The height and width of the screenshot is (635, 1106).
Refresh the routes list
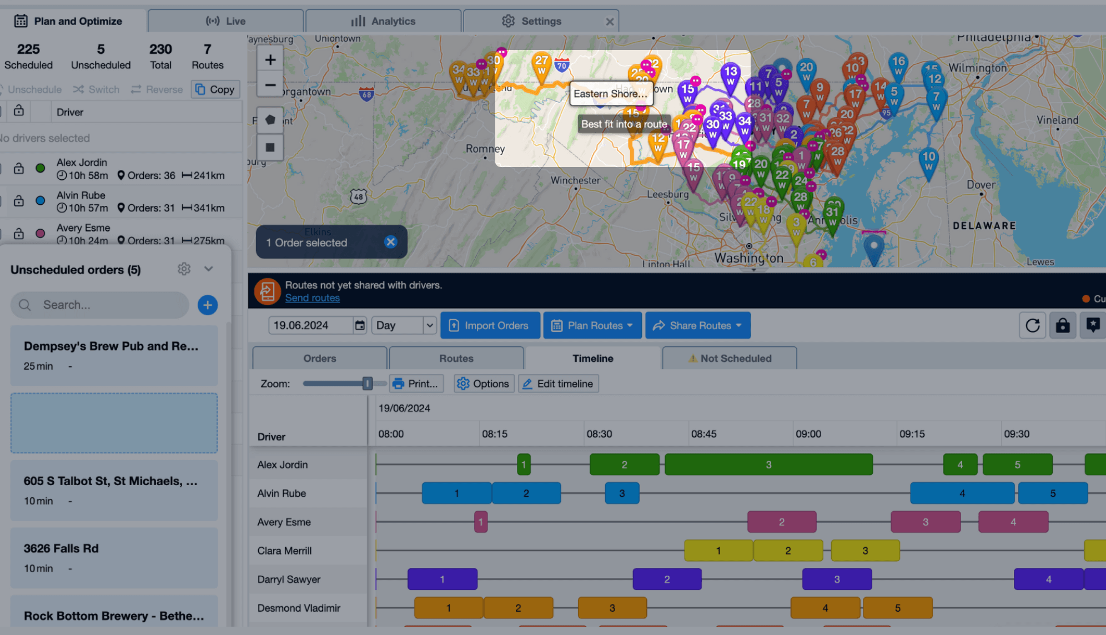pos(1032,325)
